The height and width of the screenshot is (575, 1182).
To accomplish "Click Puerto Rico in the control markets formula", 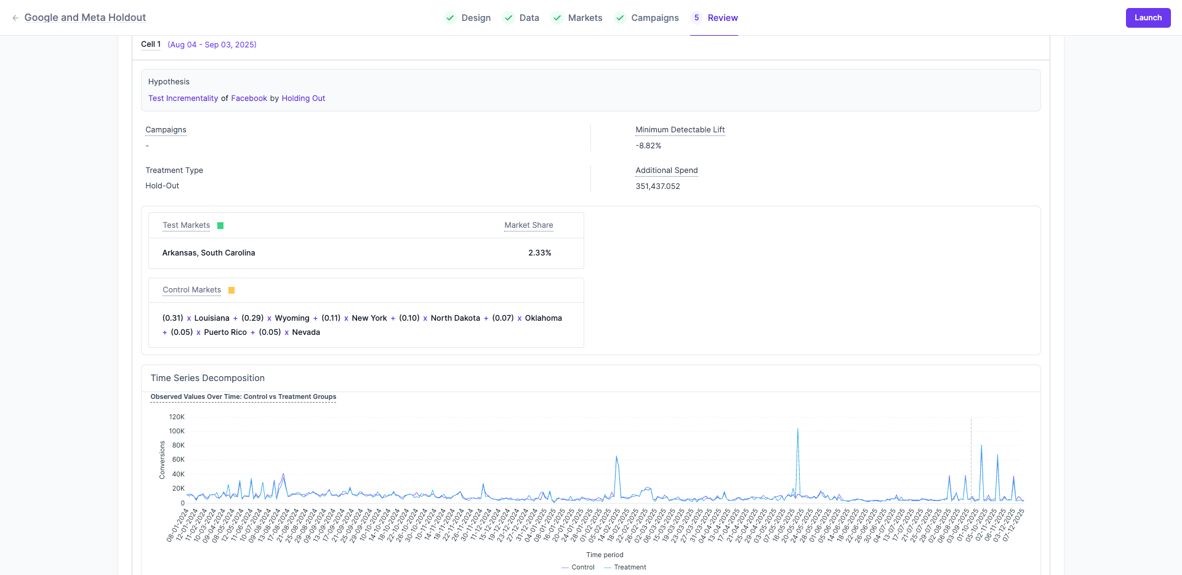I will [225, 332].
